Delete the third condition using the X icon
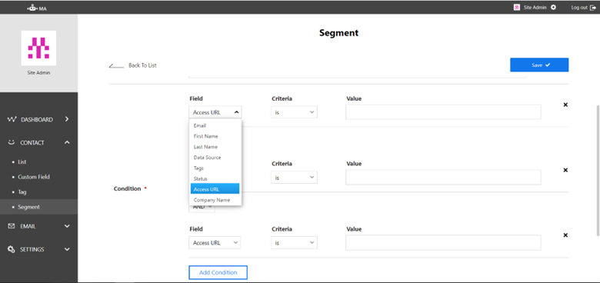 (x=565, y=235)
